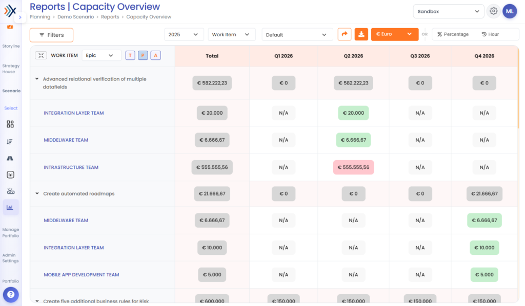The width and height of the screenshot is (525, 306).
Task: Click the collapse-all icon beside WORK ITEM
Action: 41,55
